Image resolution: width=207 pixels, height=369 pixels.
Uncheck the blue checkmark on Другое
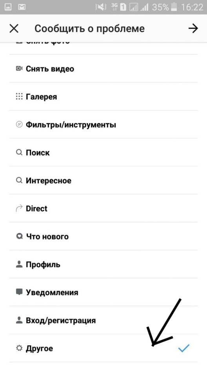point(184,348)
